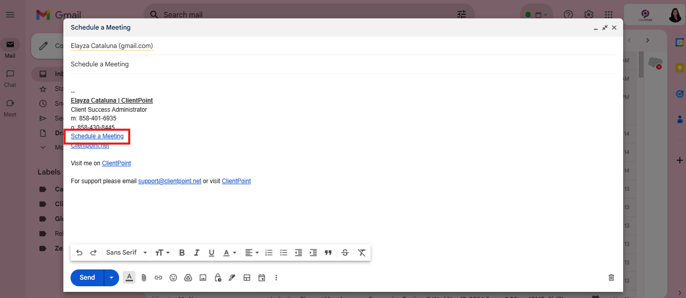This screenshot has height=298, width=686.
Task: Insert signature with the pen icon
Action: [232, 278]
